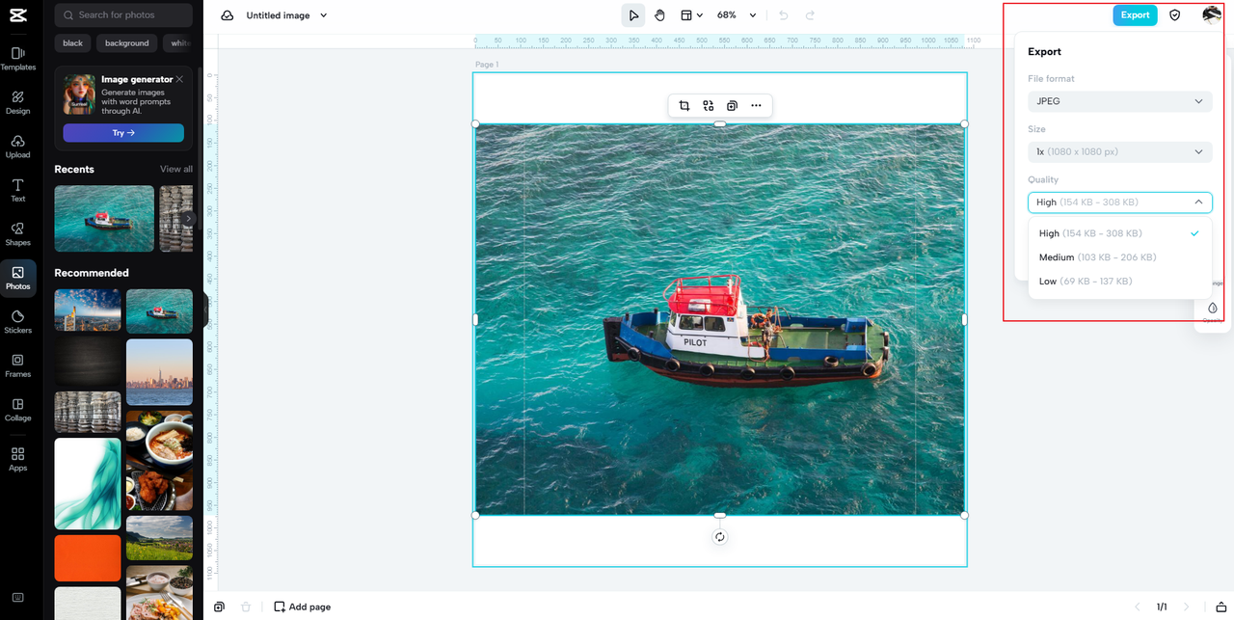Close the Image generator promo card
Viewport: 1234px width, 620px height.
179,79
